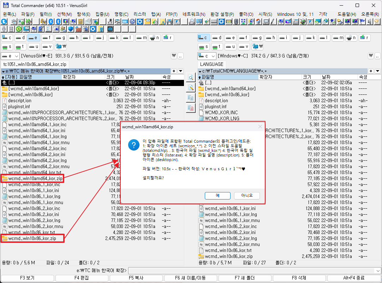Close the wcmd_win10amd64_kor.zip dialog
This screenshot has width=382, height=283.
260,127
